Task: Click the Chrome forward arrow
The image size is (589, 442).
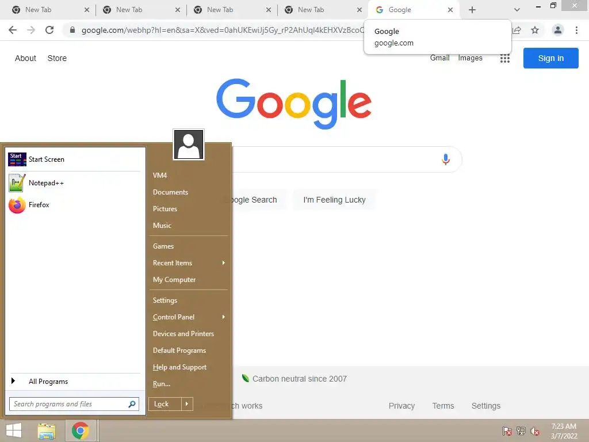Action: pos(31,30)
